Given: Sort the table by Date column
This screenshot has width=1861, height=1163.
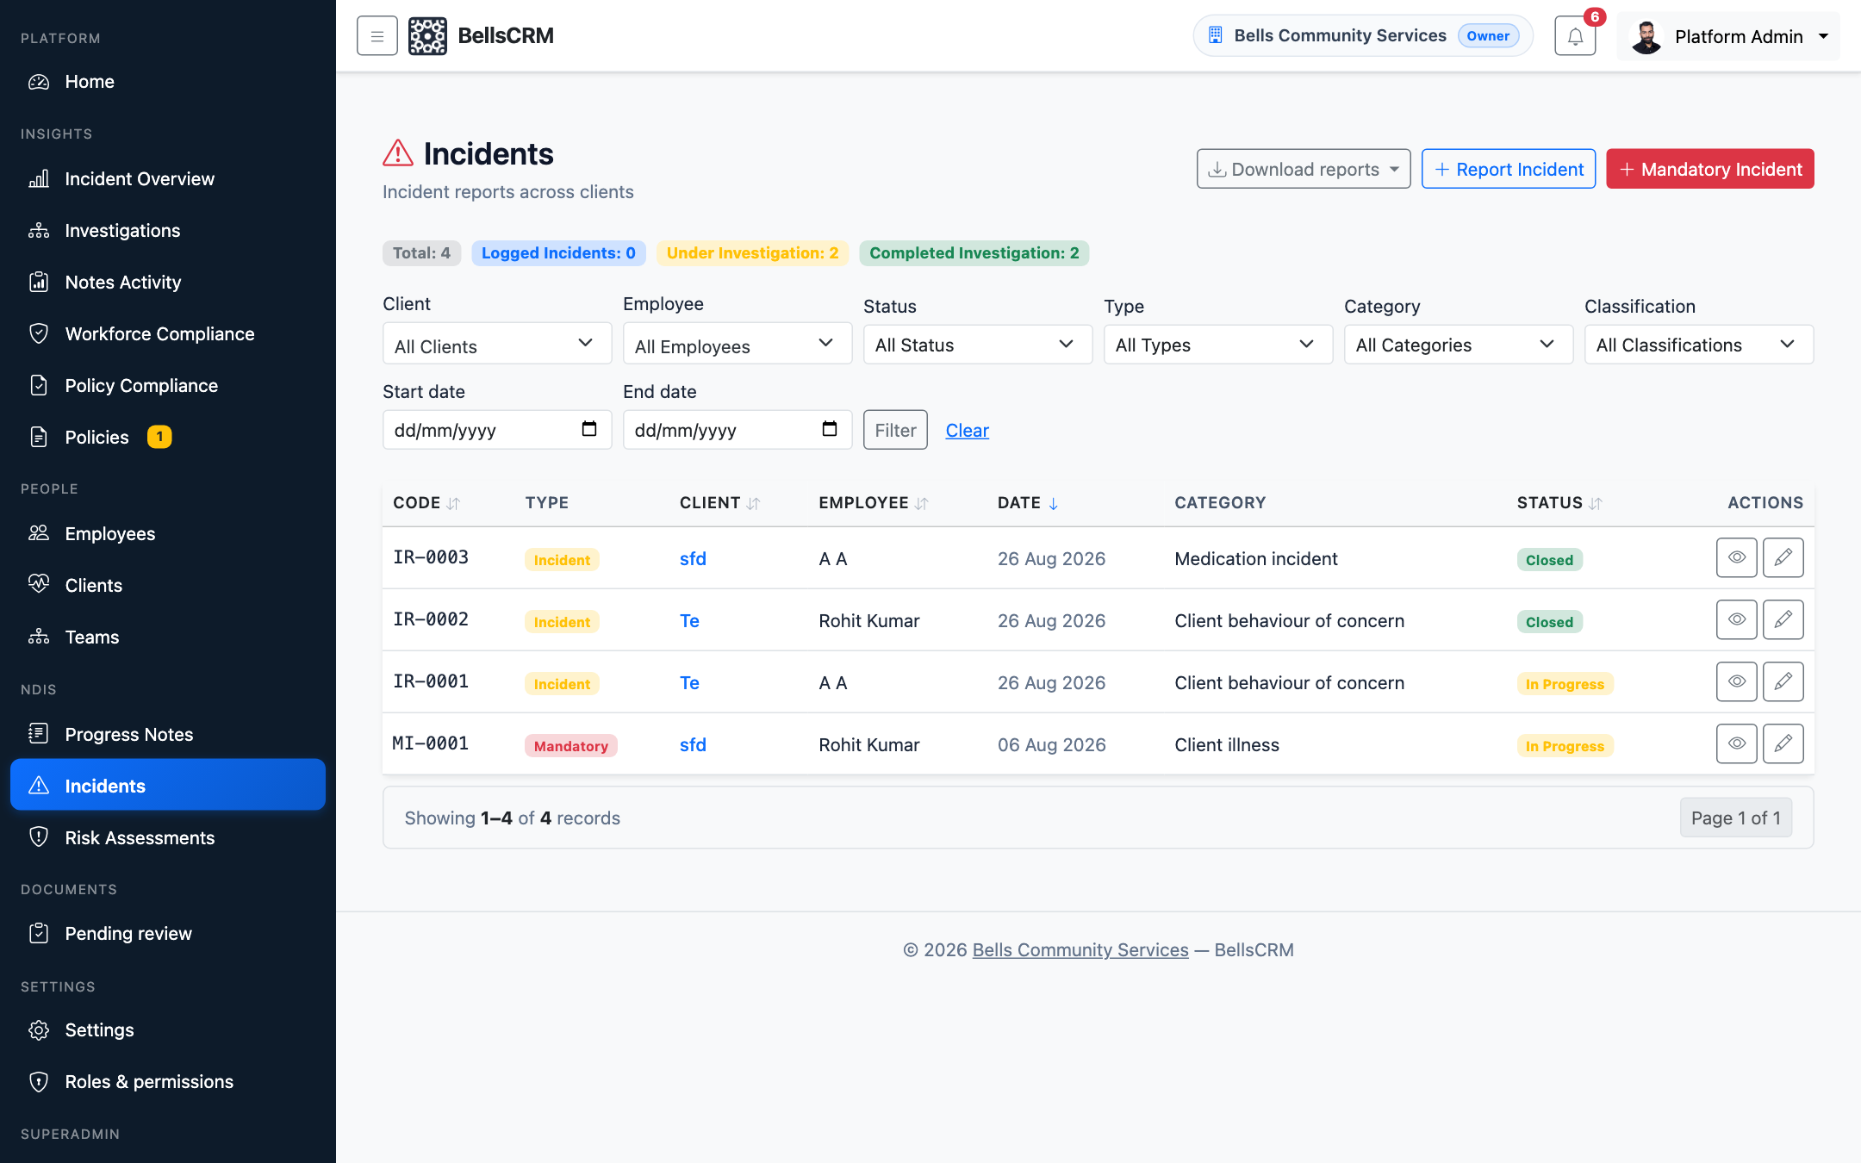Looking at the screenshot, I should pos(1028,503).
